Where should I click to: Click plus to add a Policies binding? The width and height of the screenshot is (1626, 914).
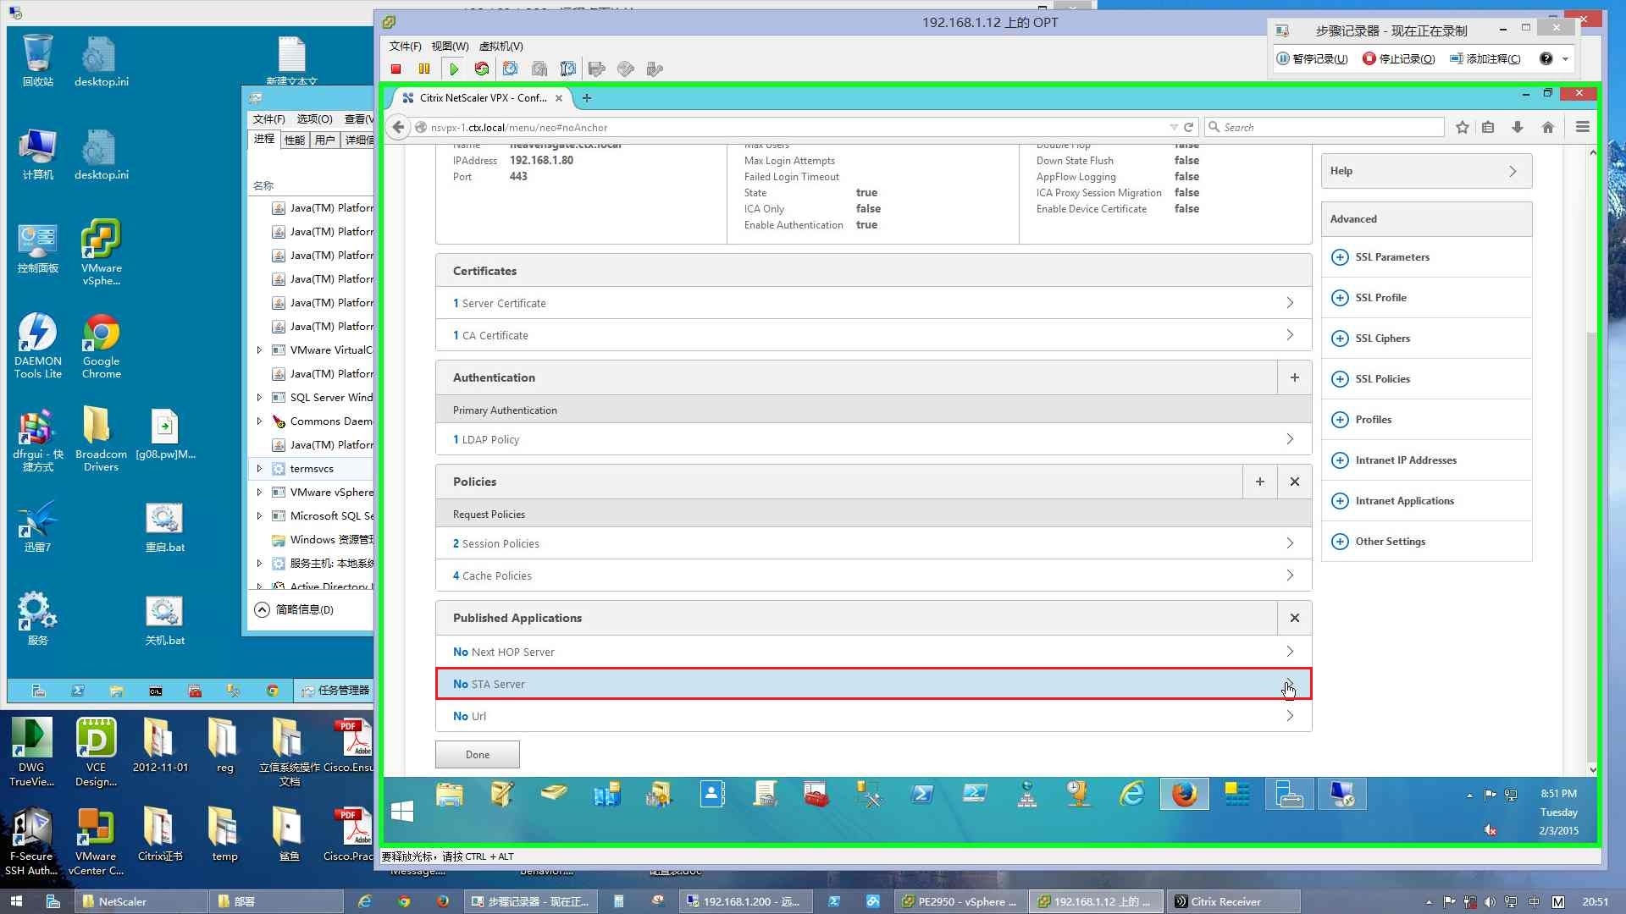(x=1259, y=482)
